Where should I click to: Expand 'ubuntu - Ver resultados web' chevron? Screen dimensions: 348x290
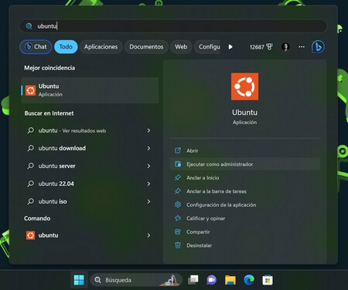pyautogui.click(x=148, y=130)
